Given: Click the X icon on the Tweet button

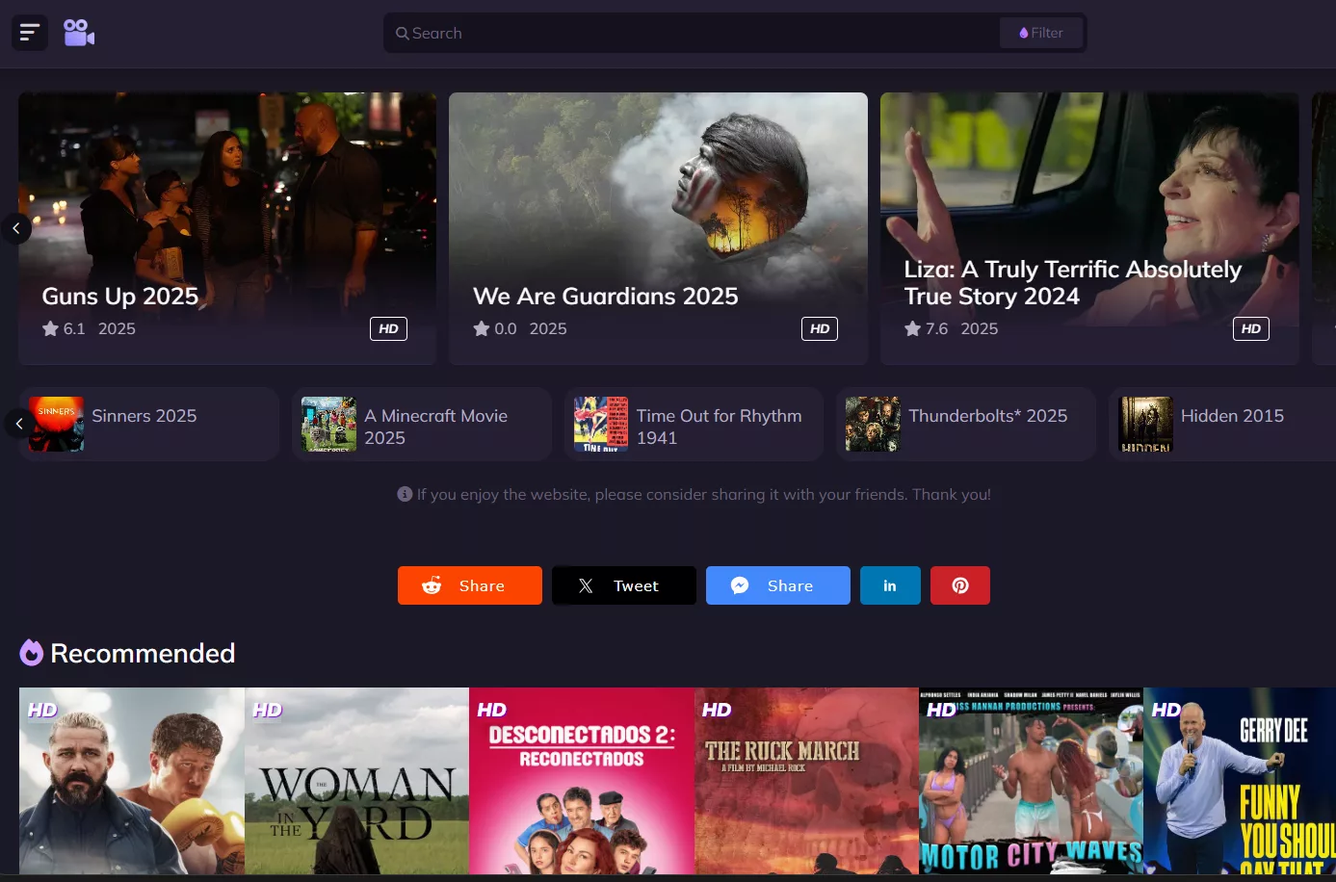Looking at the screenshot, I should (586, 584).
